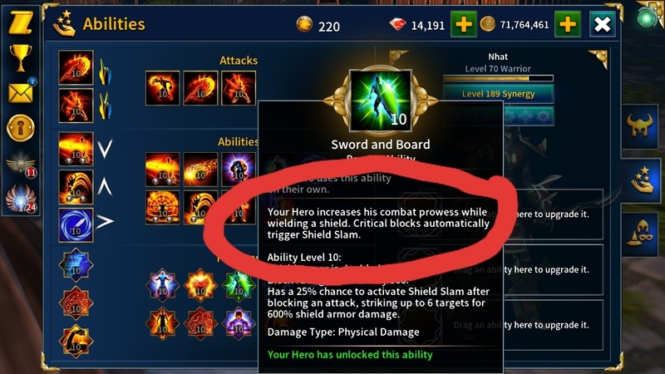
Task: Close the Abilities window with X
Action: coord(602,25)
